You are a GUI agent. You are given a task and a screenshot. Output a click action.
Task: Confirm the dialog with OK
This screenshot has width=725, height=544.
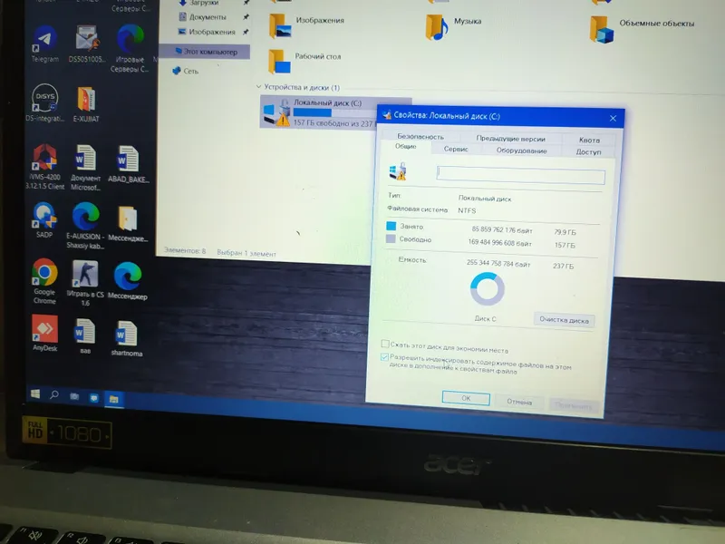466,398
